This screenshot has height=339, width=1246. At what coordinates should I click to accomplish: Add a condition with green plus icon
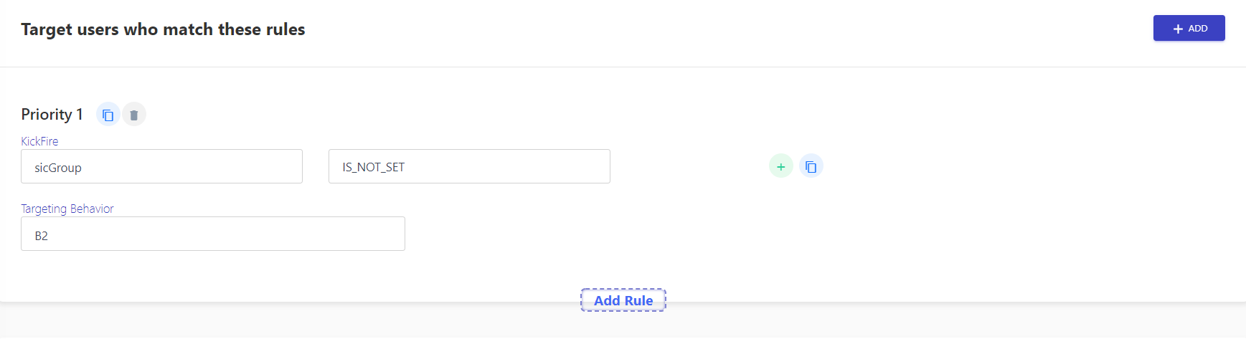[x=781, y=166]
